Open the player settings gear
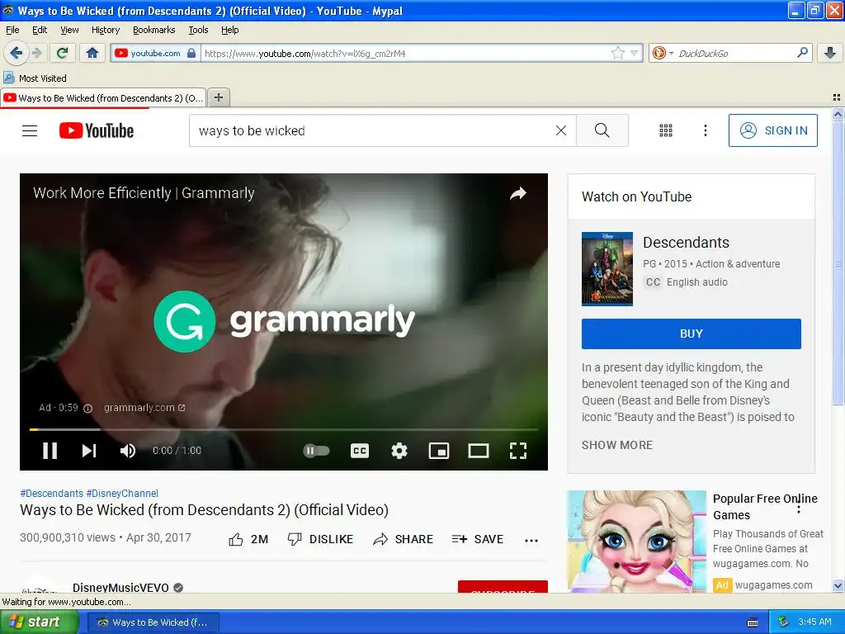Image resolution: width=845 pixels, height=634 pixels. point(399,451)
